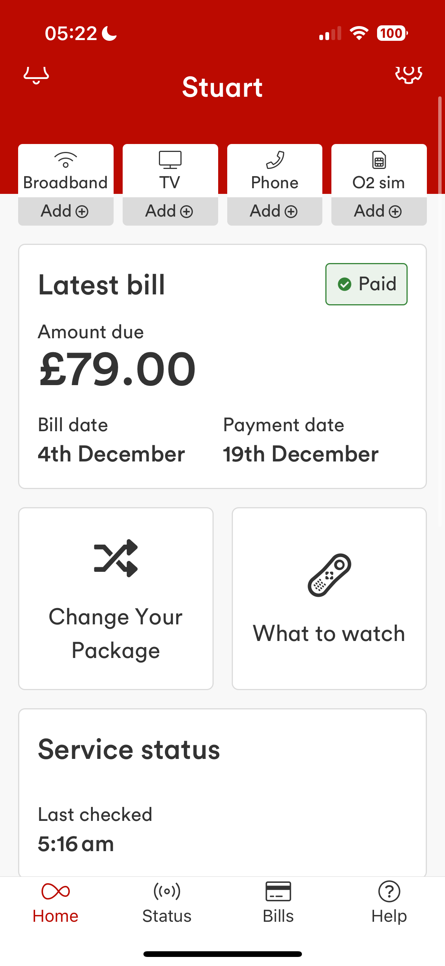Open notifications bell icon
This screenshot has height=966, width=445.
click(36, 75)
